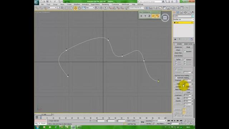Open the Create Selection Set dropdown
The width and height of the screenshot is (229, 129).
pyautogui.click(x=137, y=8)
